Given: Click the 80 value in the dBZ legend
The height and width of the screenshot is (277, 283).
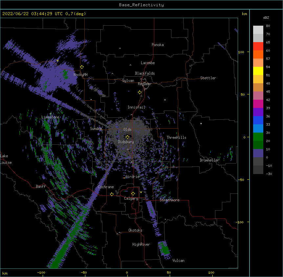Looking at the screenshot, I should (268, 26).
